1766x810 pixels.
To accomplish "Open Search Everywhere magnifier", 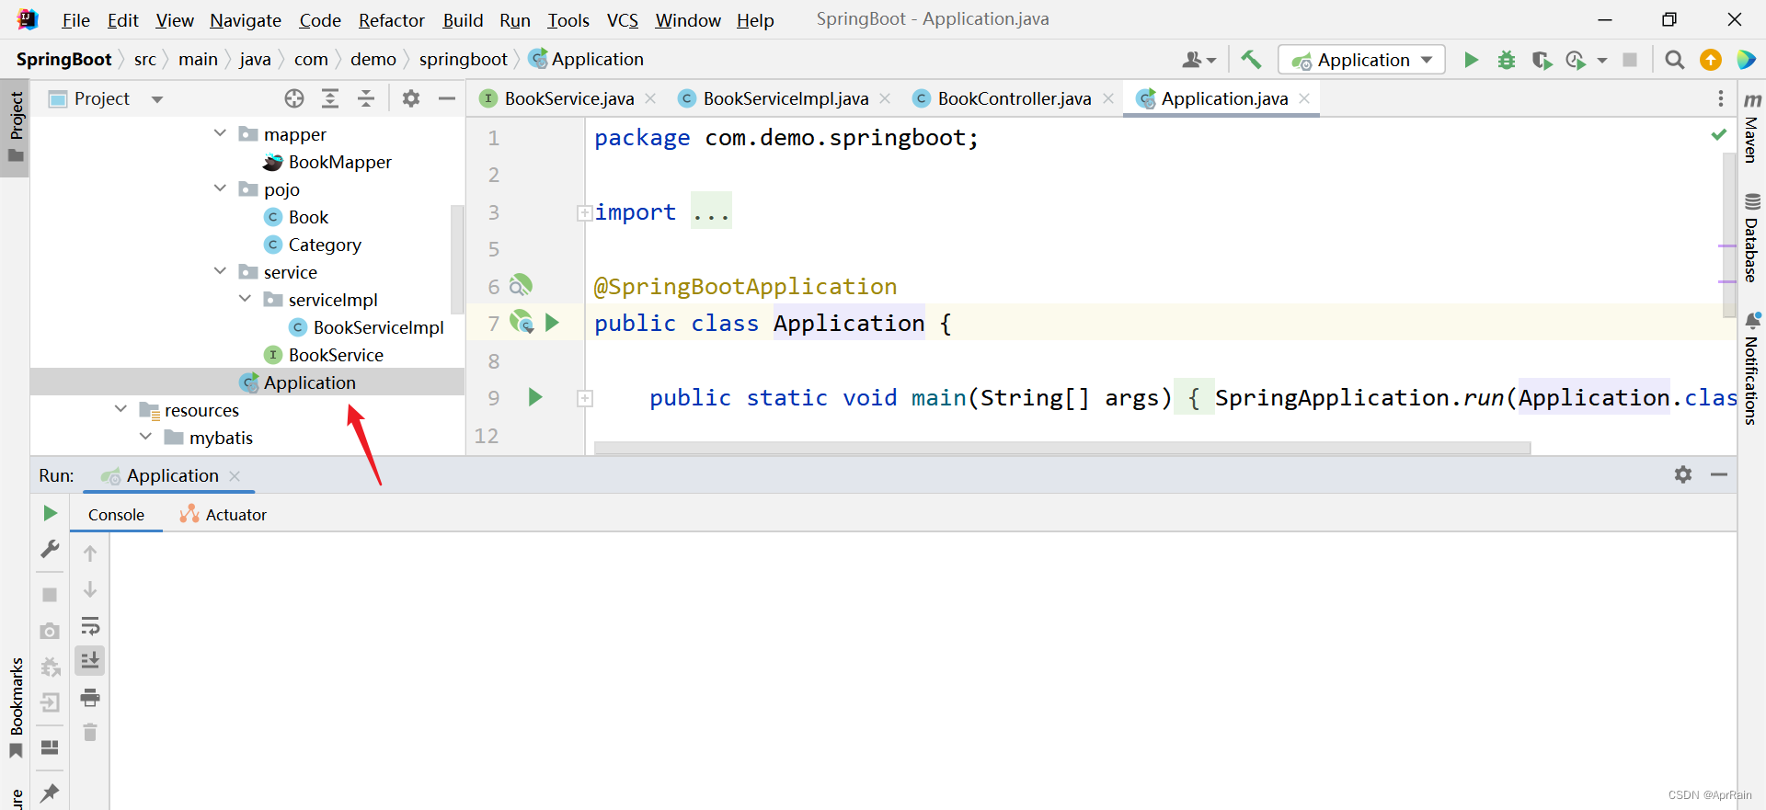I will (1675, 60).
